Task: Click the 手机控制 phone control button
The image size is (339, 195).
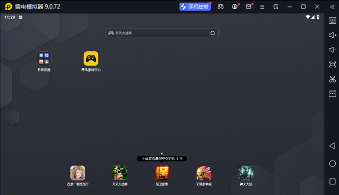Action: pyautogui.click(x=195, y=6)
